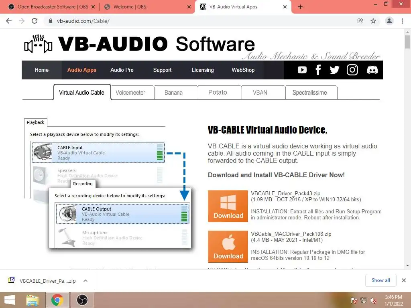Open the Chrome profile avatar menu
Viewport: 411px width, 308px height.
click(389, 21)
